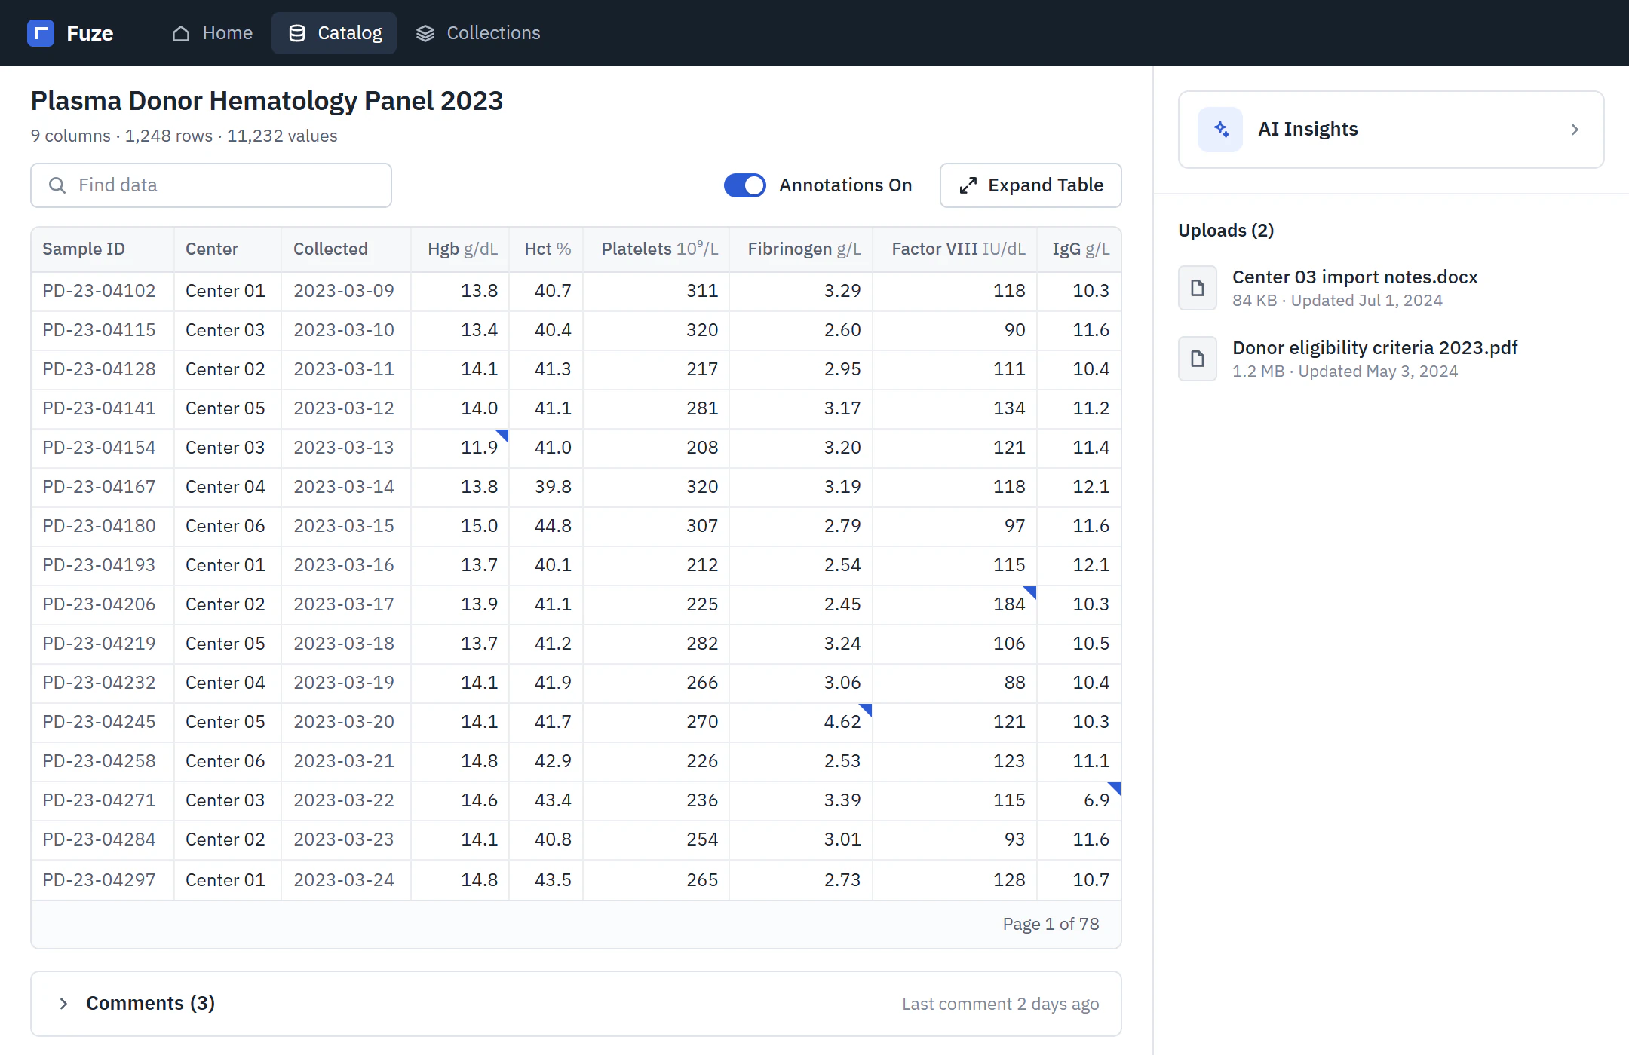Open annotation marker on IgG 6.9 cell
Screen dimensions: 1629x1055
(1114, 787)
